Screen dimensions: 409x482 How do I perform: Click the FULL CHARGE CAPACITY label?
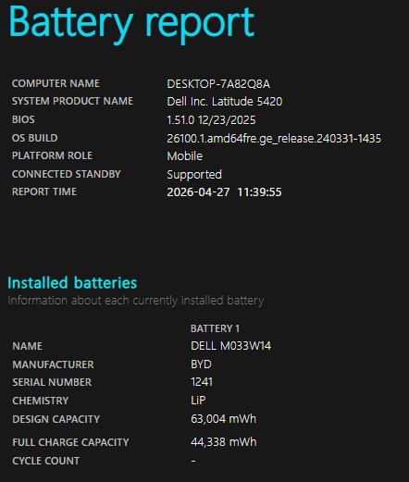click(x=70, y=442)
